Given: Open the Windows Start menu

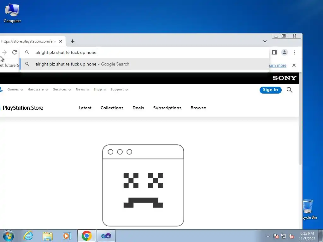Looking at the screenshot, I should tap(9, 236).
